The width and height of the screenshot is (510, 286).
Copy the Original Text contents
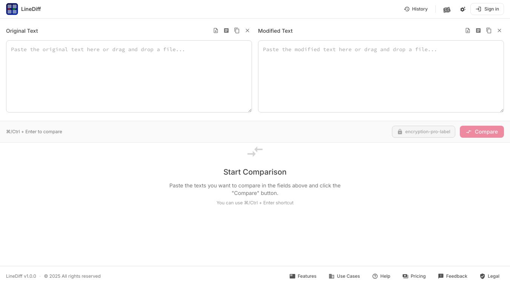pos(237,30)
